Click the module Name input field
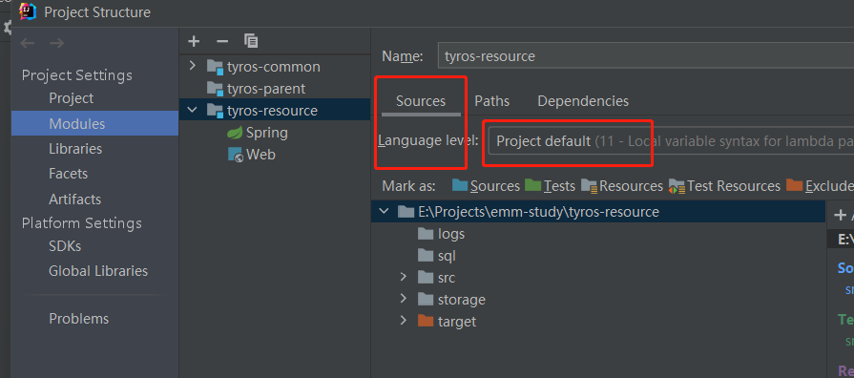Screen dimensions: 854x378 pos(646,56)
